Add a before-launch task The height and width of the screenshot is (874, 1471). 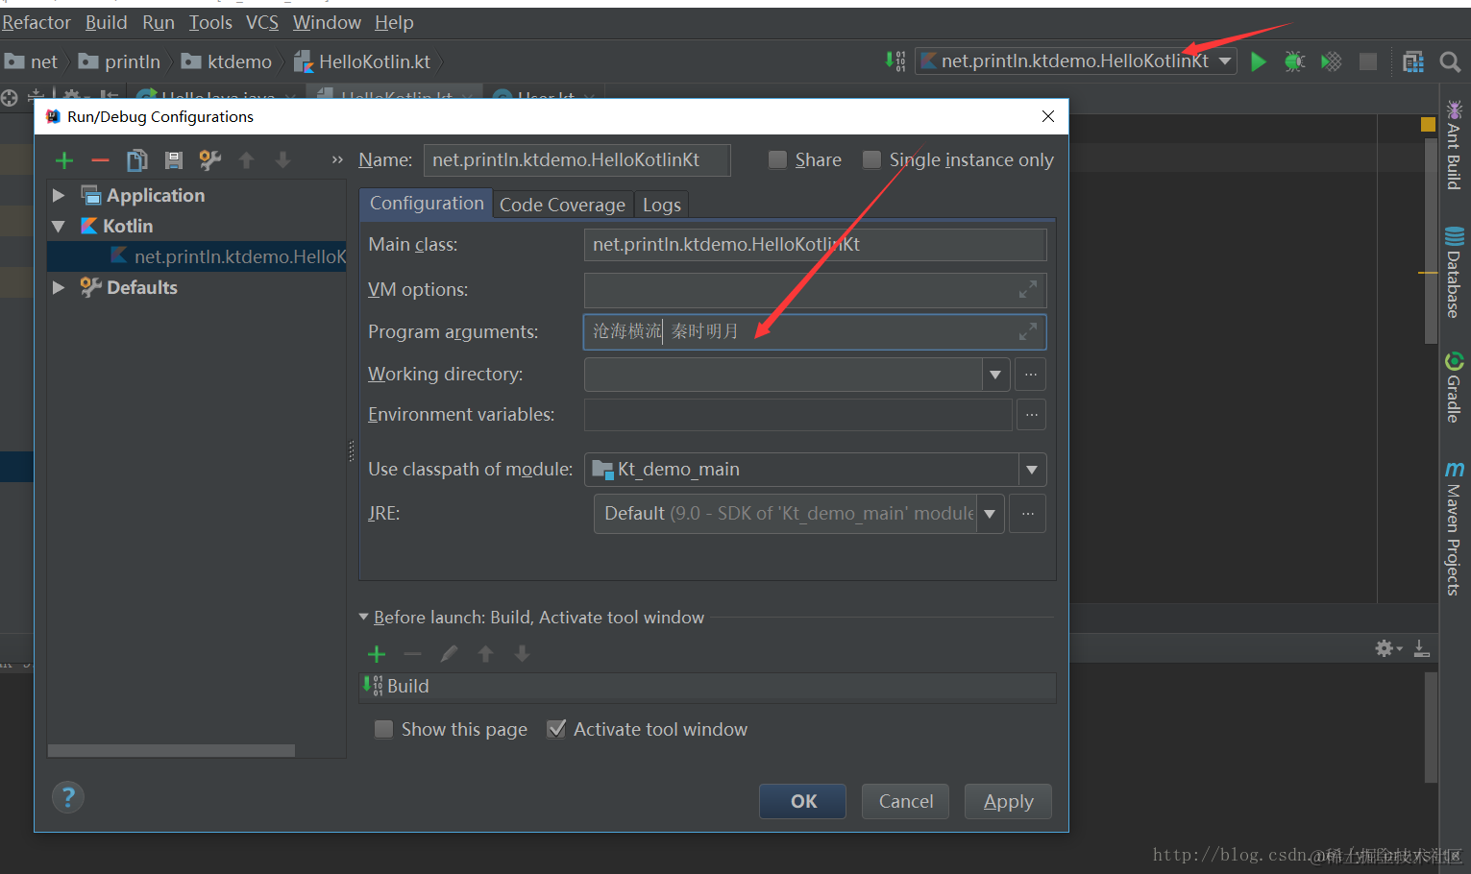click(x=377, y=654)
